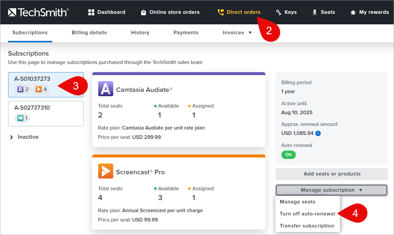Choose Turn off auto-renewal menu option
Screen dimensions: 394x235
click(x=307, y=214)
